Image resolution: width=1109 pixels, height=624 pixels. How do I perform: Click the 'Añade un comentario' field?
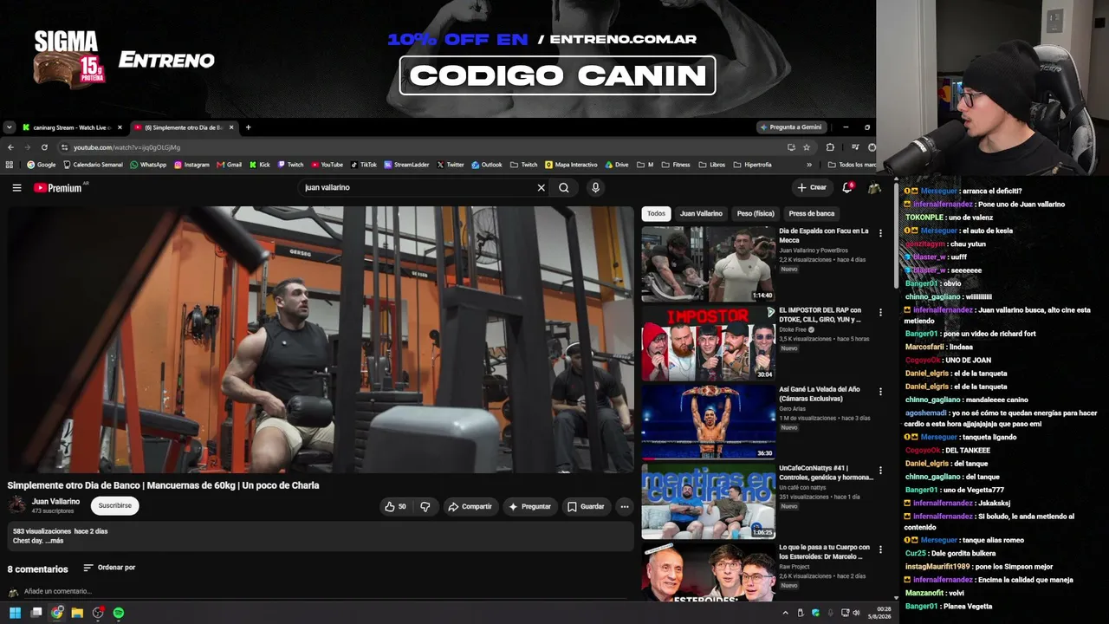(x=57, y=591)
